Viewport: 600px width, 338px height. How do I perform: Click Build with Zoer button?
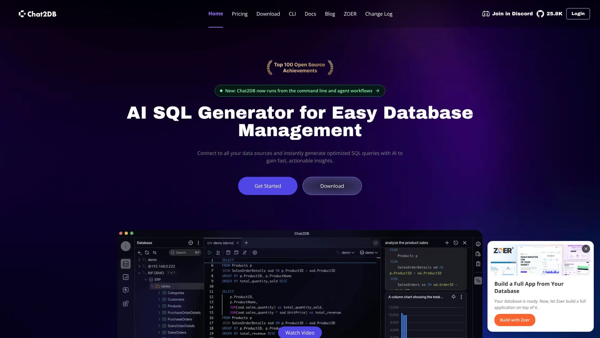click(x=515, y=320)
